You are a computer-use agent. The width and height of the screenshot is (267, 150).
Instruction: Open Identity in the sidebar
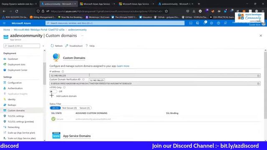point(11,100)
